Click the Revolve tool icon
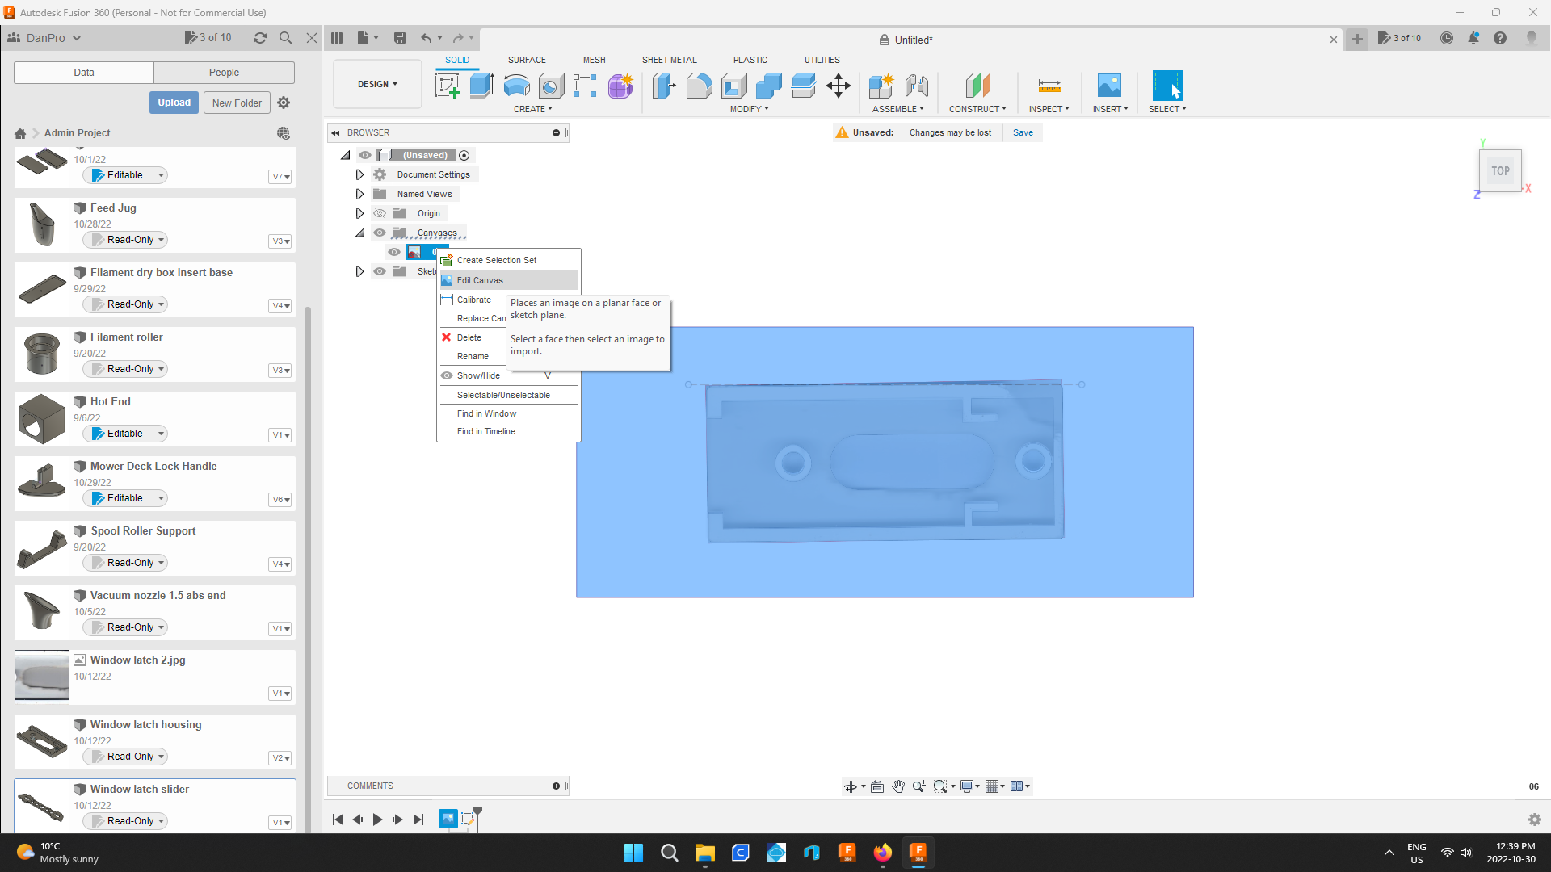This screenshot has height=872, width=1551. click(516, 86)
